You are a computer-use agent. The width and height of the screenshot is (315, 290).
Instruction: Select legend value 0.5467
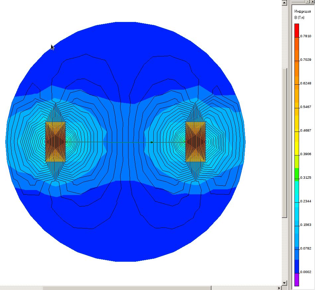[306, 107]
